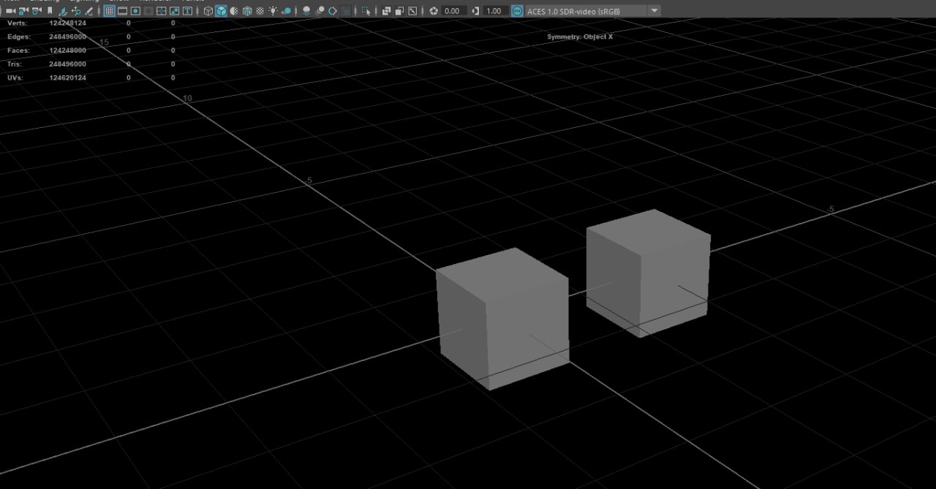
Task: Click the Exposure aperture icon
Action: 434,11
